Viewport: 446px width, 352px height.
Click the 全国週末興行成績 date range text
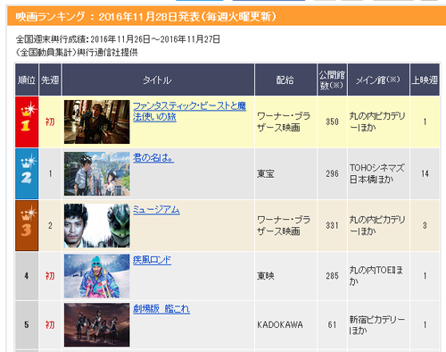[118, 39]
